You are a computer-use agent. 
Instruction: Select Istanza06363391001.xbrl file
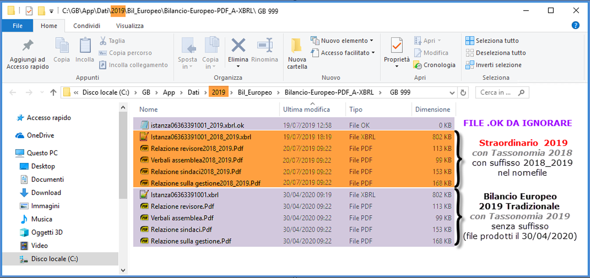tap(294, 195)
